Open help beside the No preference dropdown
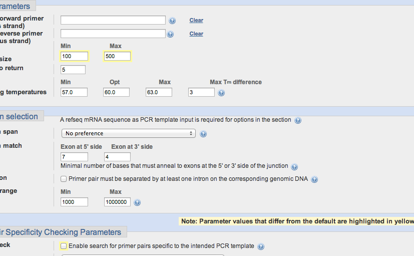Viewport: 414px width, 256px height. pos(203,134)
